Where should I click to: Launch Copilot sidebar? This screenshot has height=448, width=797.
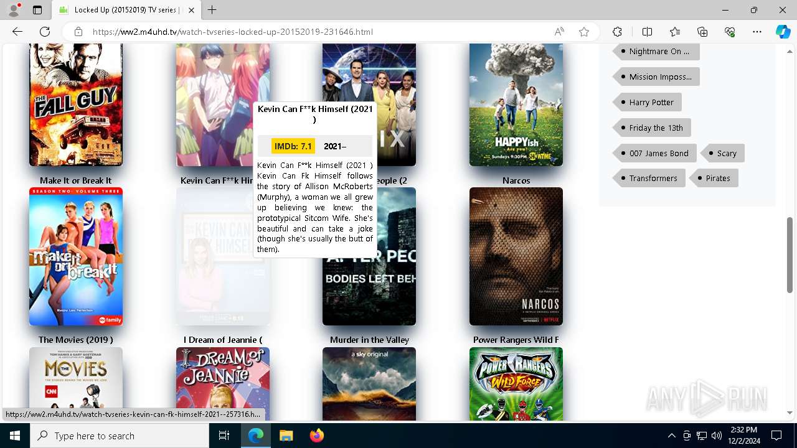pos(783,32)
